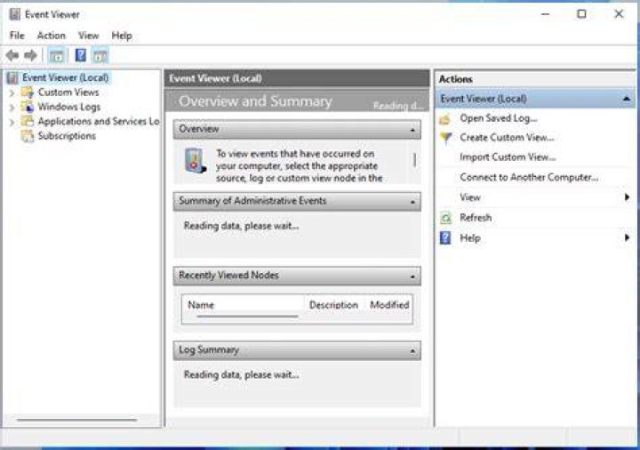Viewport: 640px width, 450px height.
Task: Click Summary of Administrative Events header text
Action: (252, 201)
